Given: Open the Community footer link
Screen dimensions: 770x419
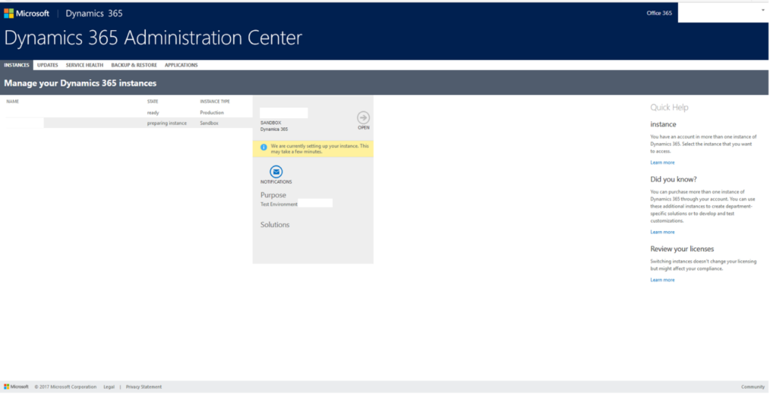Looking at the screenshot, I should 753,387.
